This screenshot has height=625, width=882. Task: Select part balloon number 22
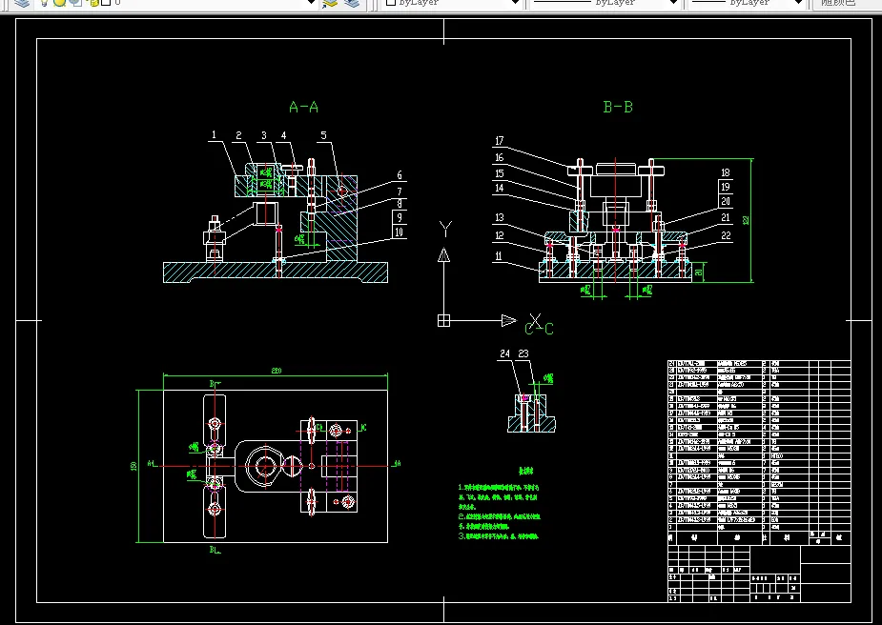pos(727,235)
